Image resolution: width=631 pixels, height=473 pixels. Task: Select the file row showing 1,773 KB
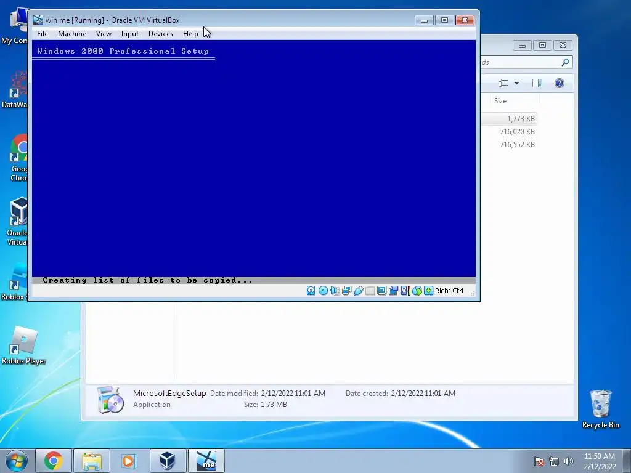[509, 119]
